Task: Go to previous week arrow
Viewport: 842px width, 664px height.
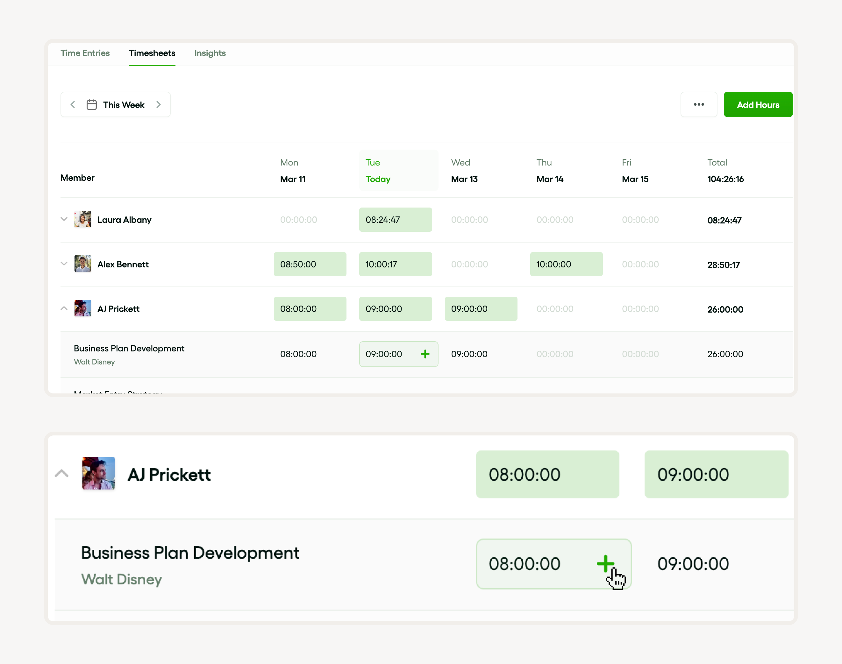Action: tap(73, 105)
